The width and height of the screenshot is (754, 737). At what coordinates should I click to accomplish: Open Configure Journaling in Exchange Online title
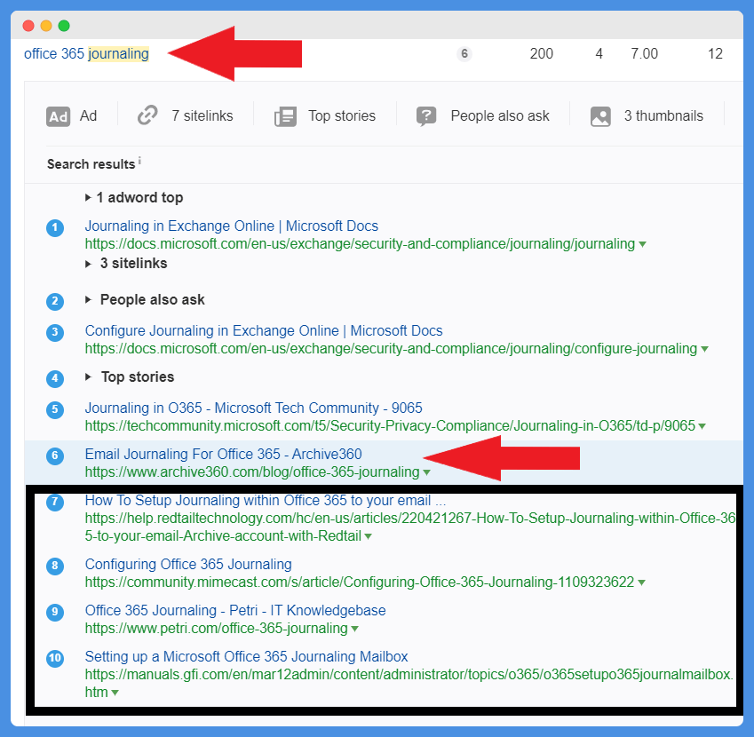tap(264, 330)
